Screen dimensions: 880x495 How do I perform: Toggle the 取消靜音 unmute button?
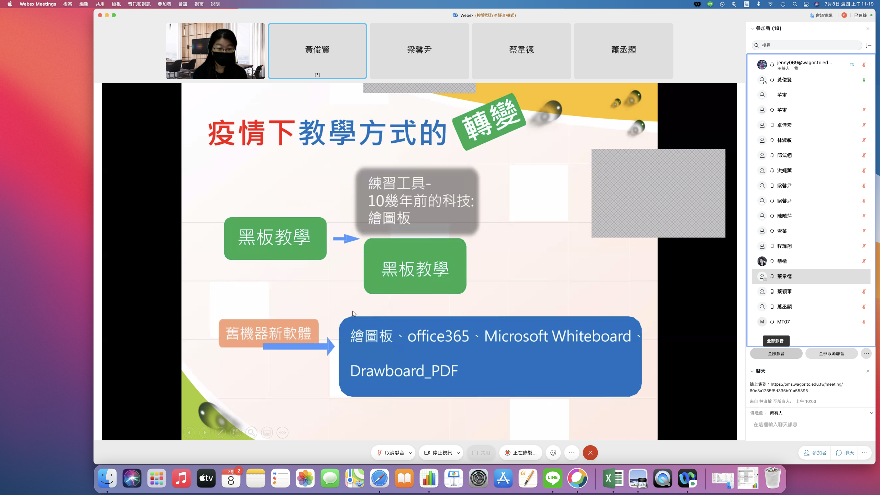coord(390,453)
